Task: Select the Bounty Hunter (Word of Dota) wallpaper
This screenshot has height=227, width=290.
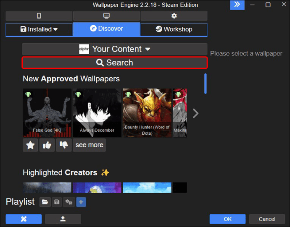Action: (x=147, y=113)
